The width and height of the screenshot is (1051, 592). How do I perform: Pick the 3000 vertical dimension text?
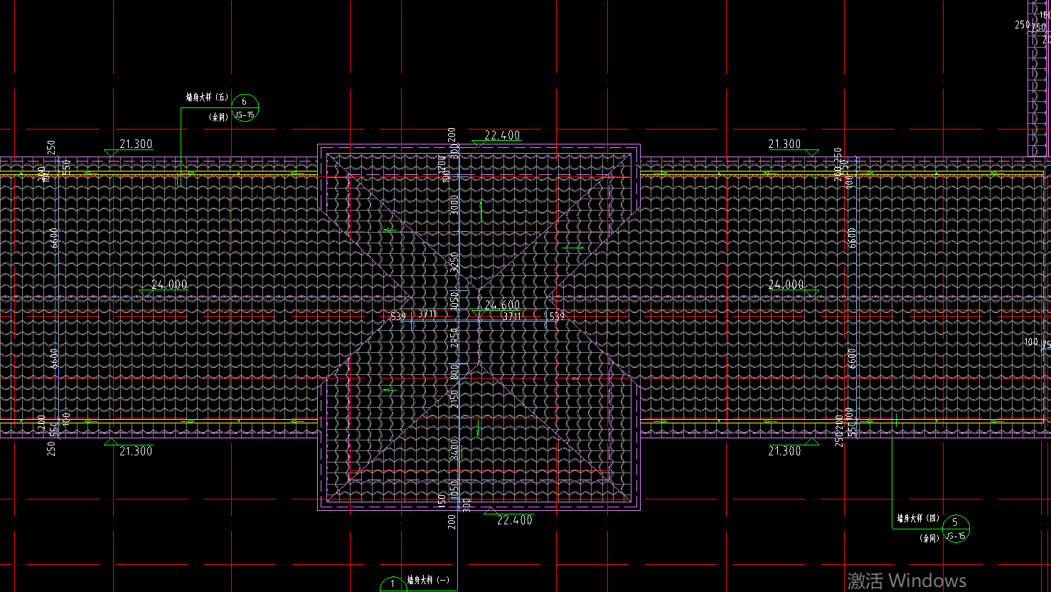tap(454, 206)
